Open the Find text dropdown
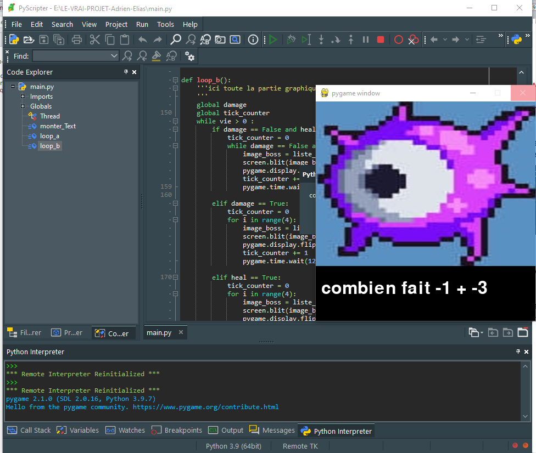536x453 pixels. (114, 56)
